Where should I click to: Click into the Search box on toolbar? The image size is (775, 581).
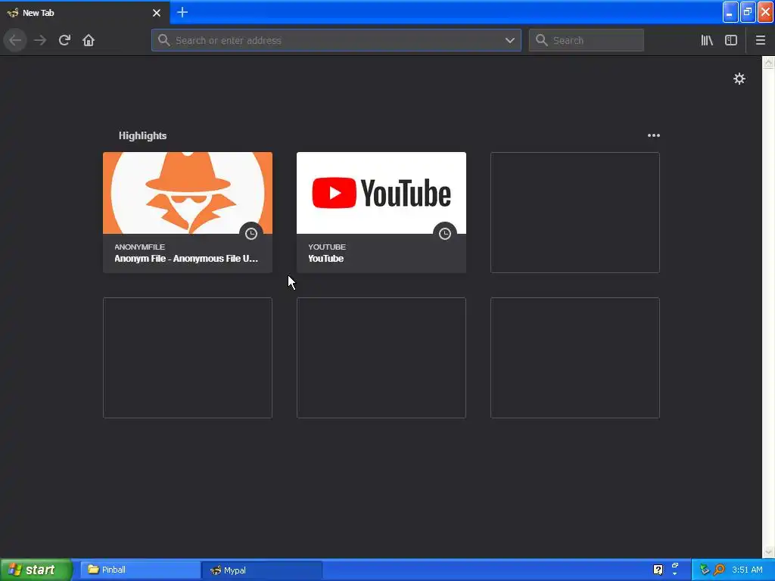coord(587,40)
